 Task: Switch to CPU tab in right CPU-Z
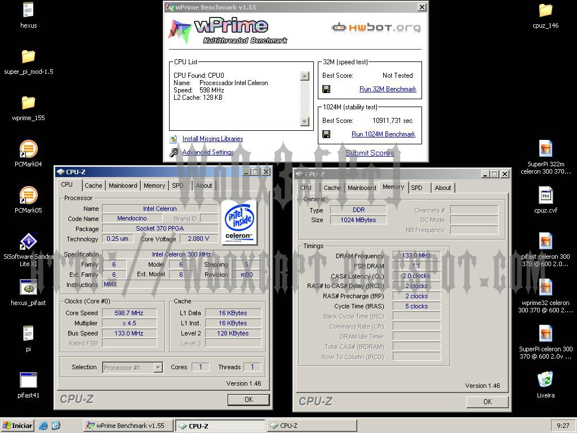click(306, 188)
